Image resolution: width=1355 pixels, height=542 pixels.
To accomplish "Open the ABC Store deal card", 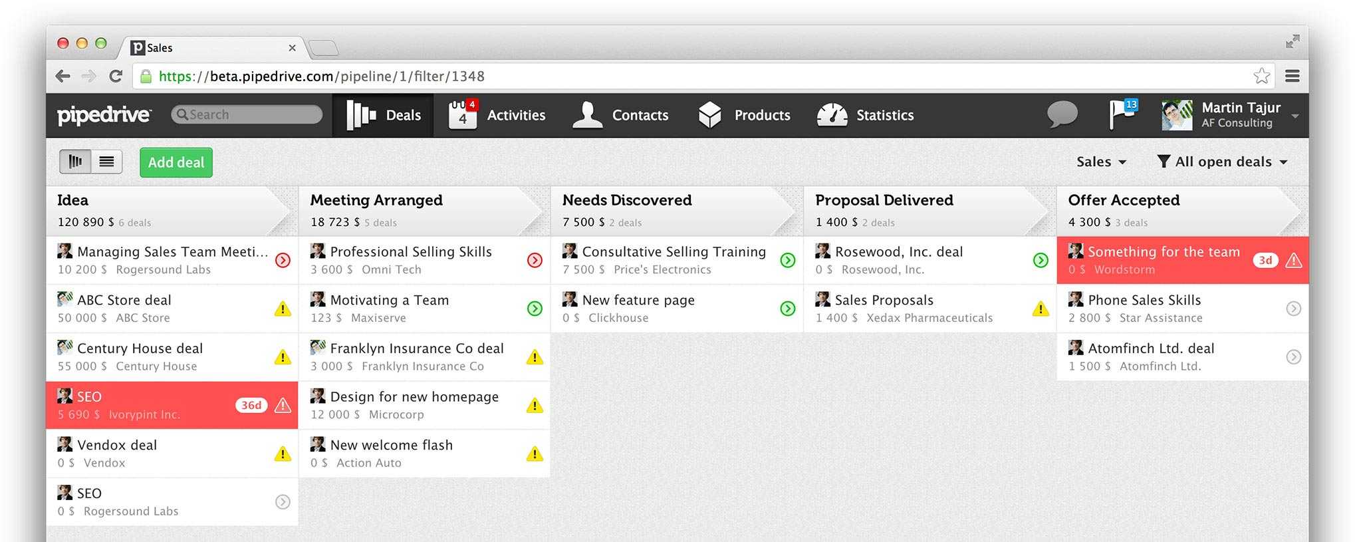I will coord(172,309).
